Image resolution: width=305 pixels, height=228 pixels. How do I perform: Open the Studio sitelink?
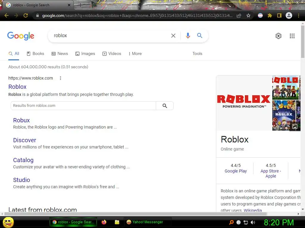[x=21, y=180]
